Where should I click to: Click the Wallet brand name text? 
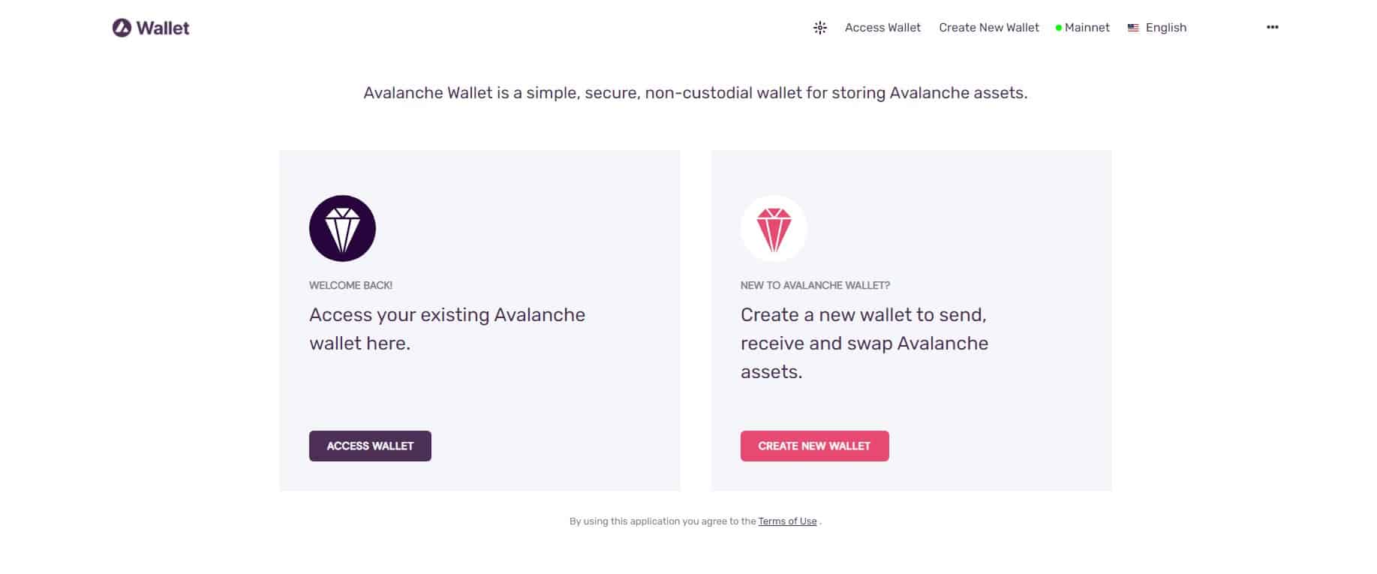click(163, 29)
